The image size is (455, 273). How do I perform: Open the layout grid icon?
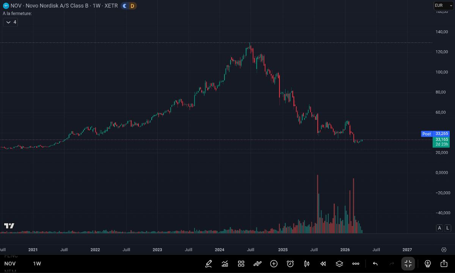pos(241,264)
